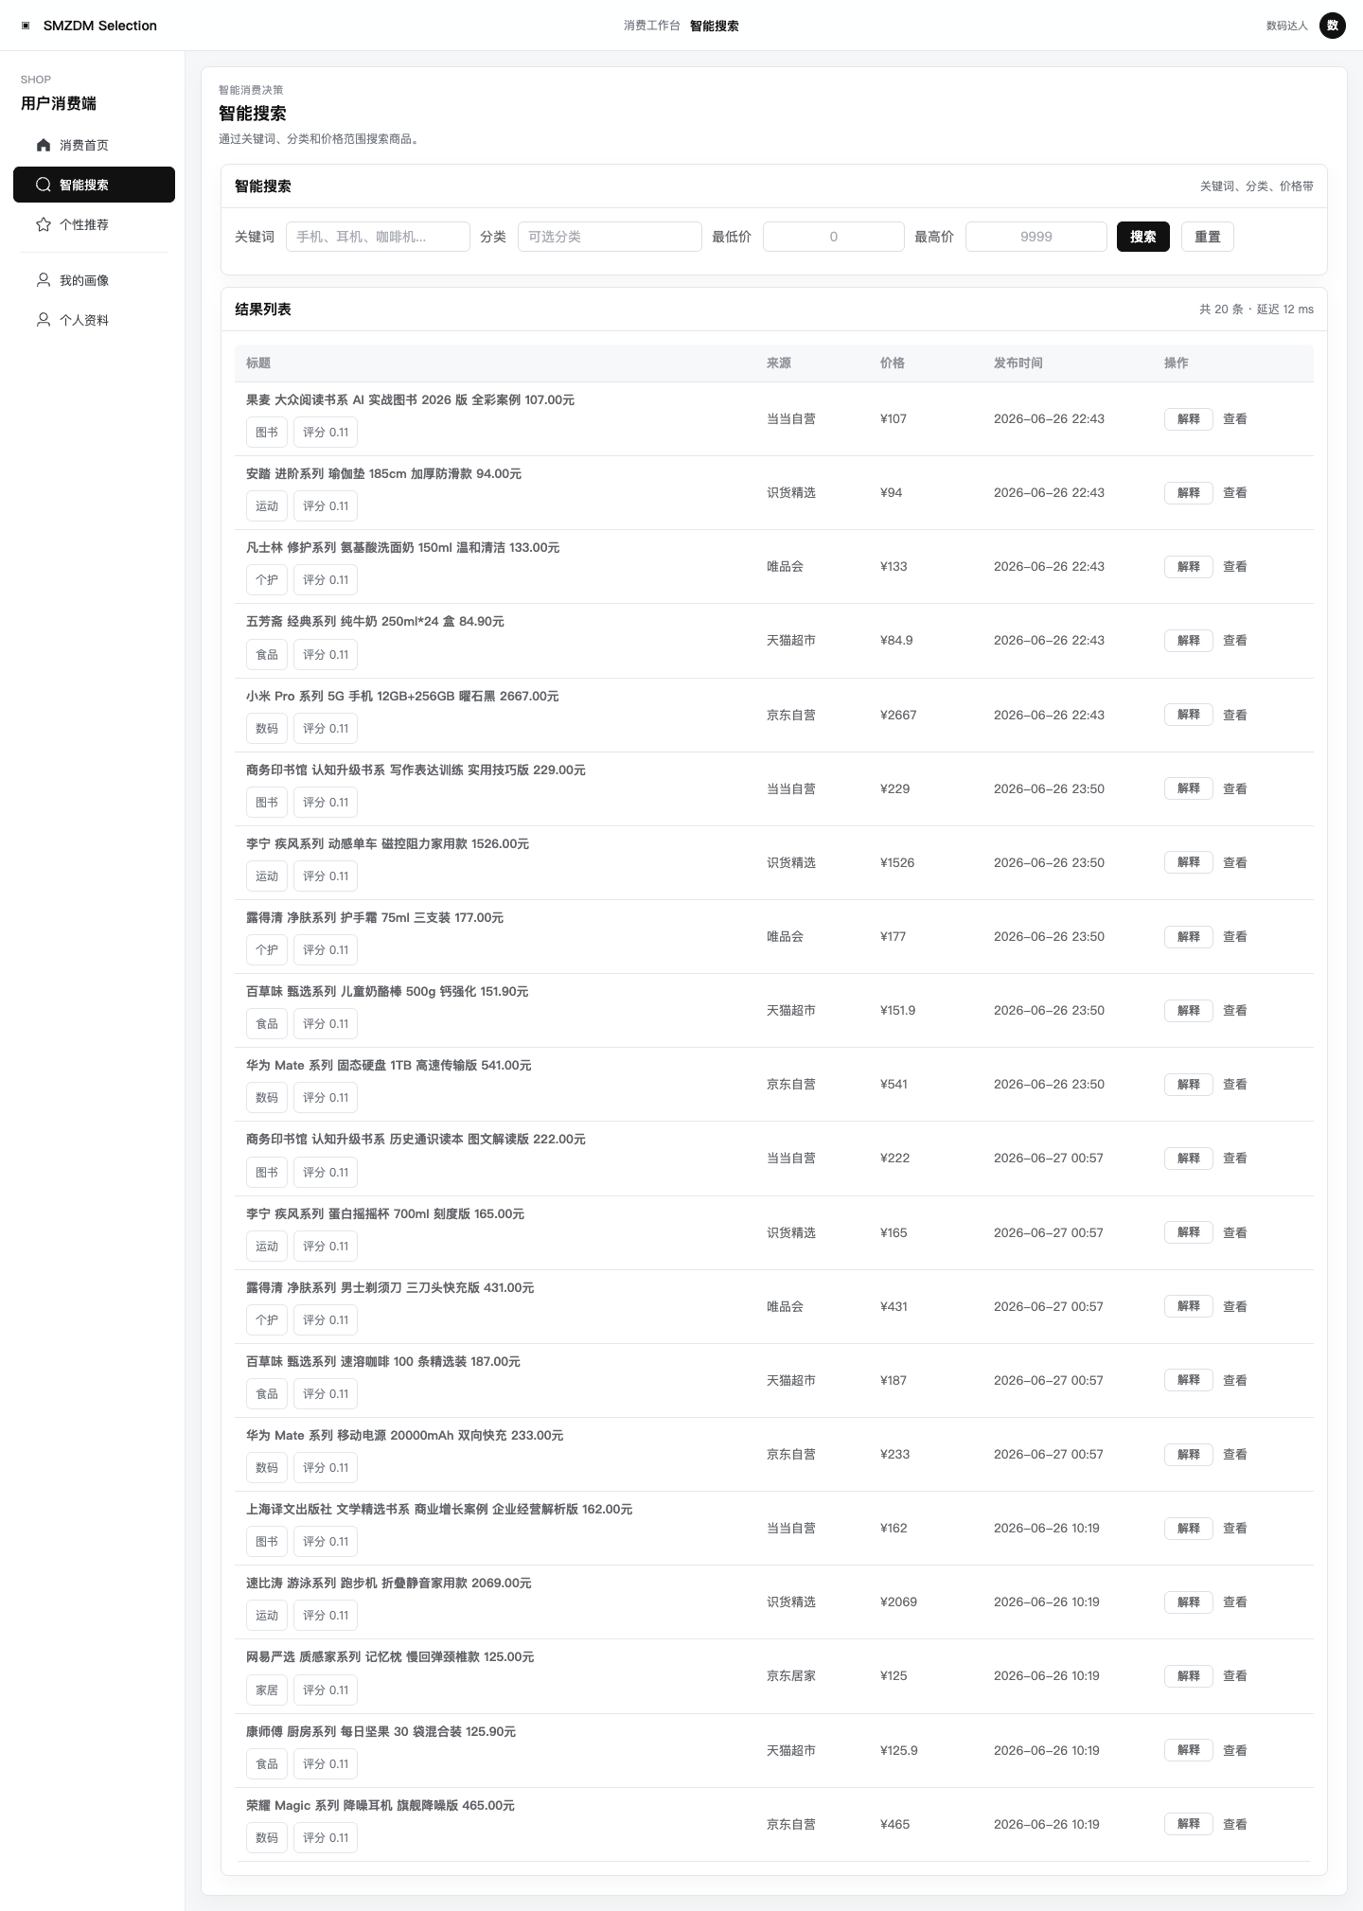
Task: Click the 家居 tag on 网易严选 row
Action: pyautogui.click(x=267, y=1690)
